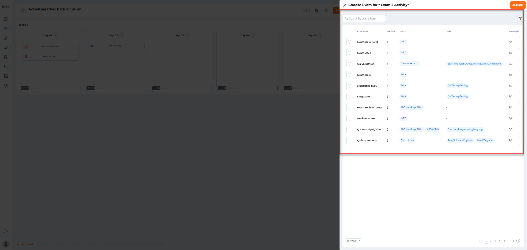Choose the Review Exam radio button

350,119
